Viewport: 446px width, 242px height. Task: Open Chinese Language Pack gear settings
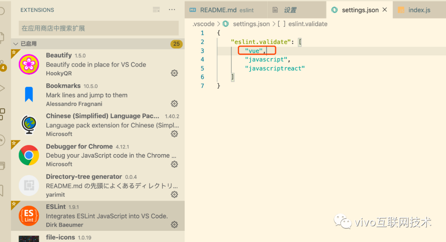(174, 134)
